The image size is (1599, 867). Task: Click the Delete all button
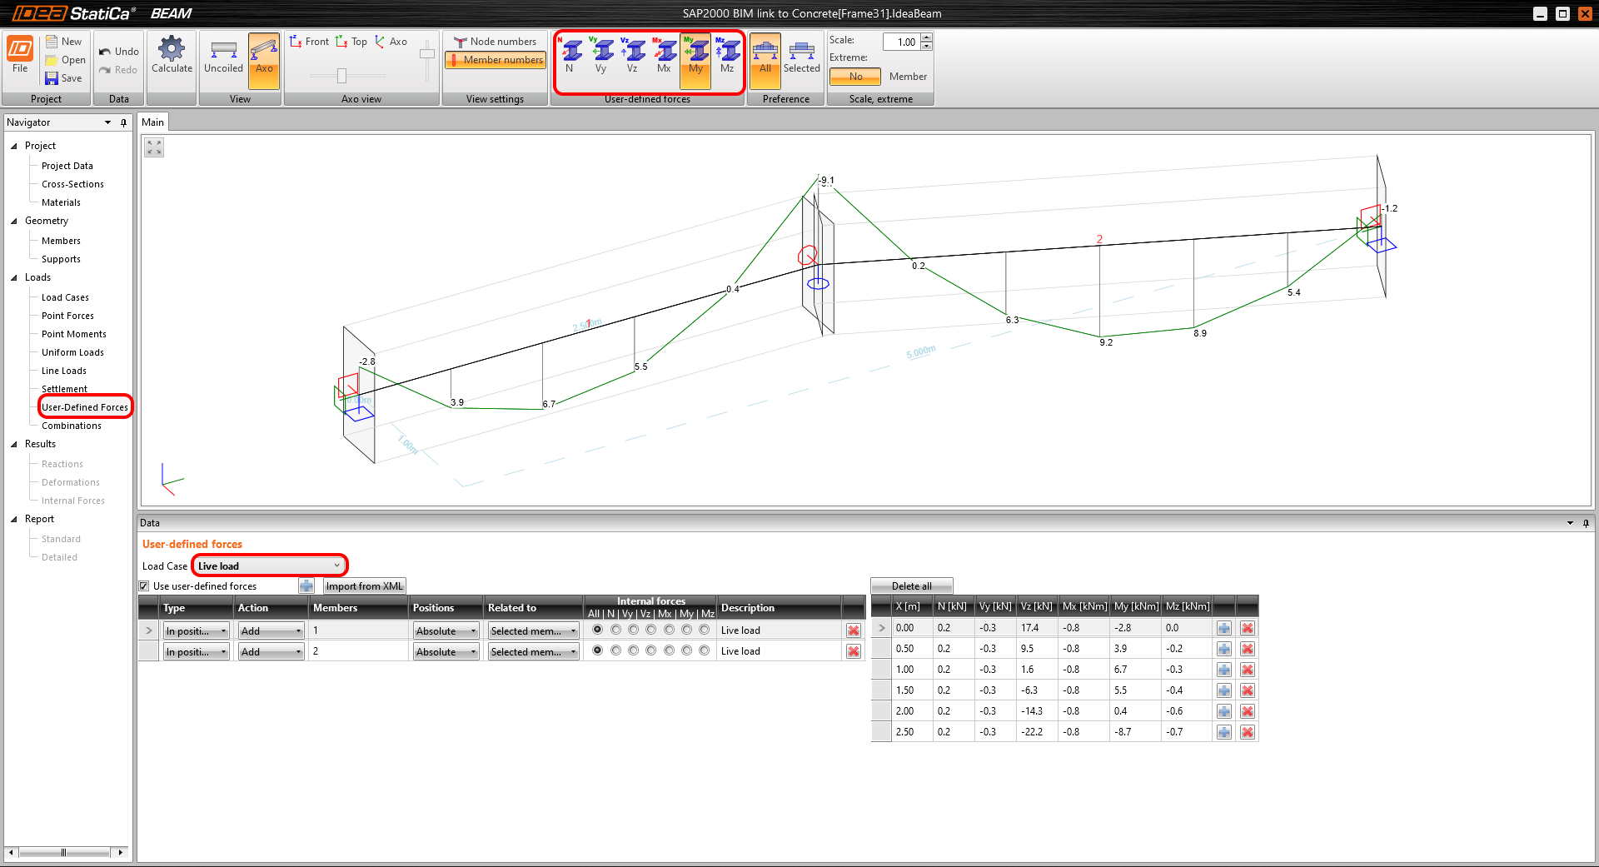coord(911,585)
